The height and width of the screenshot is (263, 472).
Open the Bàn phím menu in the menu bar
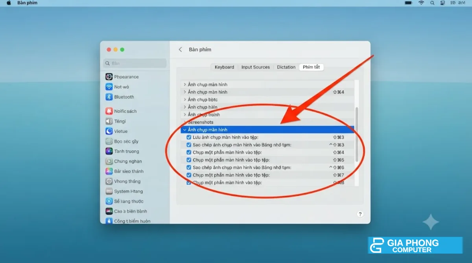pyautogui.click(x=27, y=3)
